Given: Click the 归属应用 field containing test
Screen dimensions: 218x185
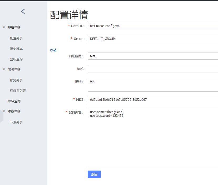Looking at the screenshot, I should tap(153, 56).
